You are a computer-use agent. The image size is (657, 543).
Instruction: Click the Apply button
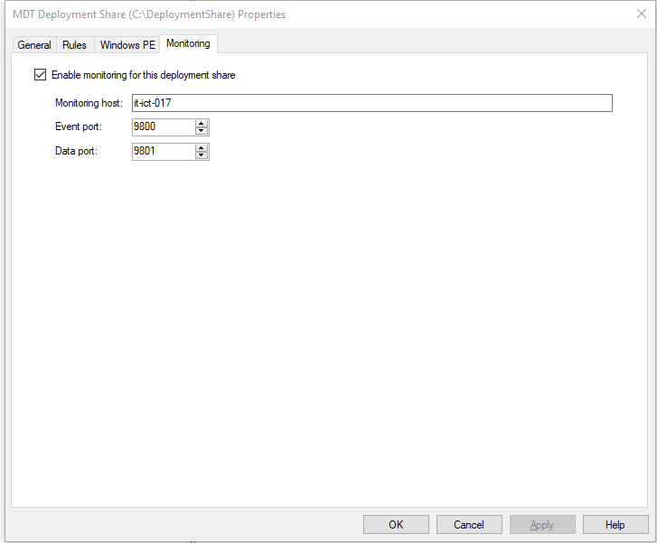[542, 525]
